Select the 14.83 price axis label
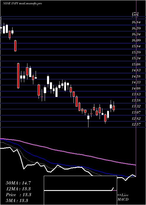 (x=136, y=70)
